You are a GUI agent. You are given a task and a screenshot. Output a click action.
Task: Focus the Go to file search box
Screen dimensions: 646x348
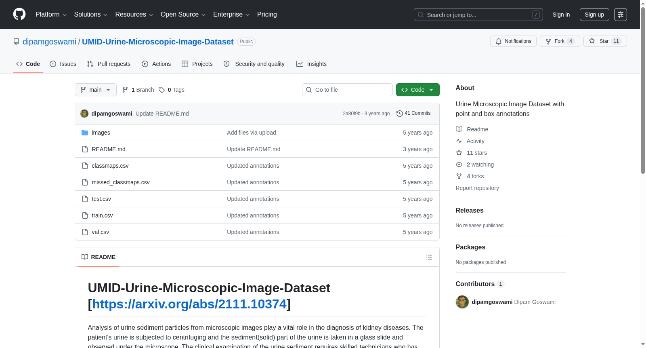(x=347, y=90)
